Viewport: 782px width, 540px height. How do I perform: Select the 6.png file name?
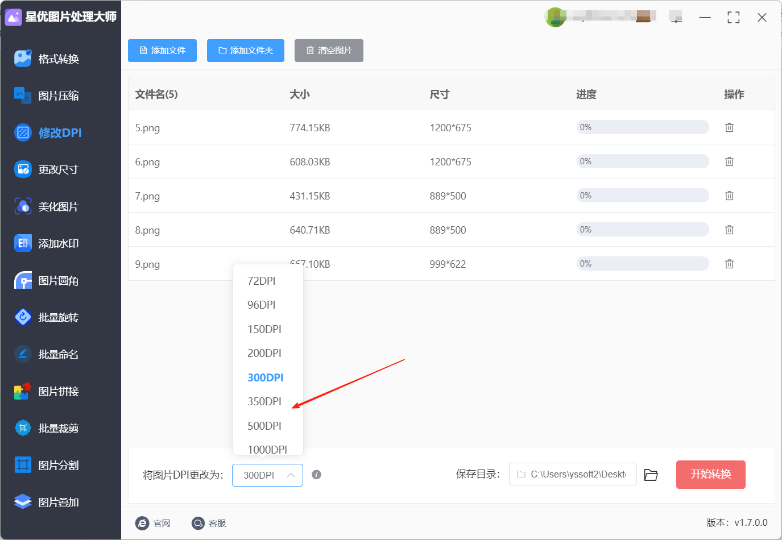point(147,162)
